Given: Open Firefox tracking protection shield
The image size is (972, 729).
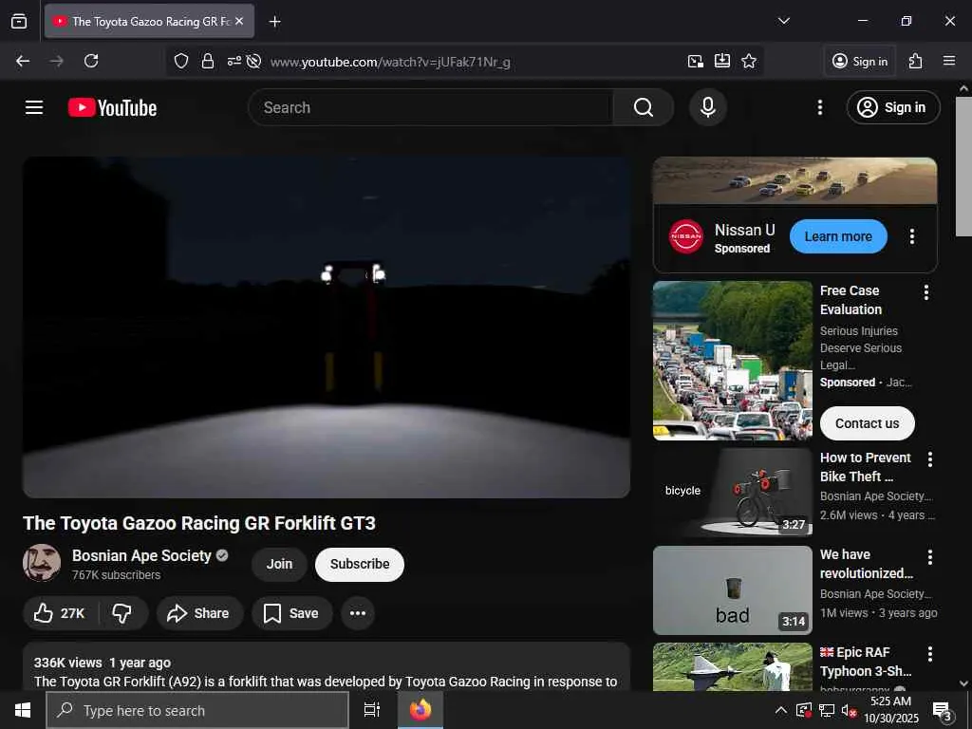Looking at the screenshot, I should (181, 62).
